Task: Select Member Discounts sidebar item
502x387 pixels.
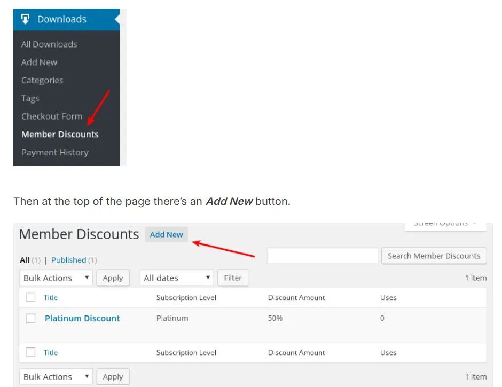Action: pyautogui.click(x=60, y=134)
